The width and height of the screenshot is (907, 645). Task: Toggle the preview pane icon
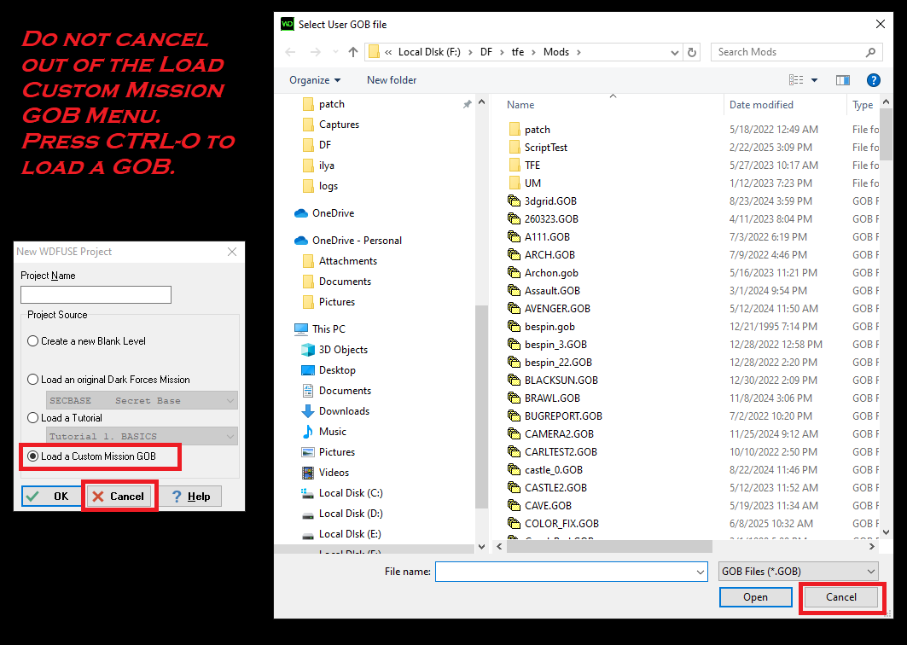(843, 80)
